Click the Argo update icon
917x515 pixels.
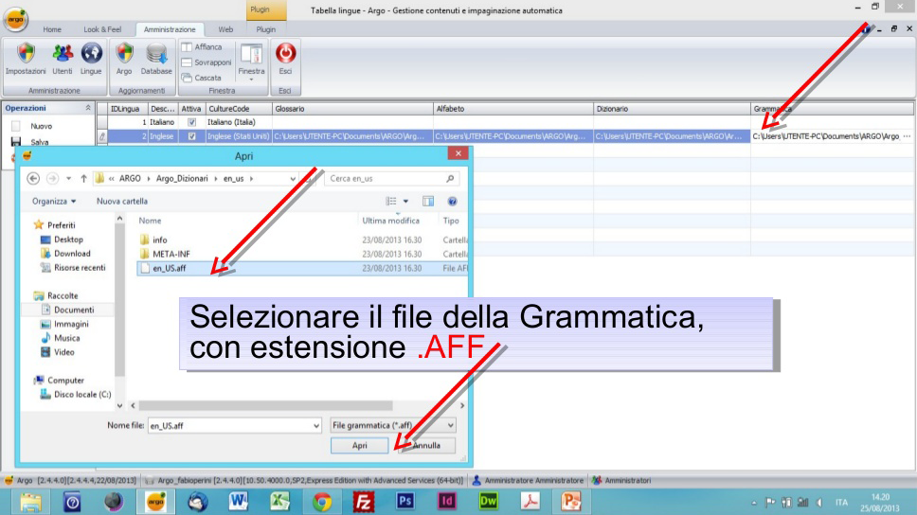point(124,59)
